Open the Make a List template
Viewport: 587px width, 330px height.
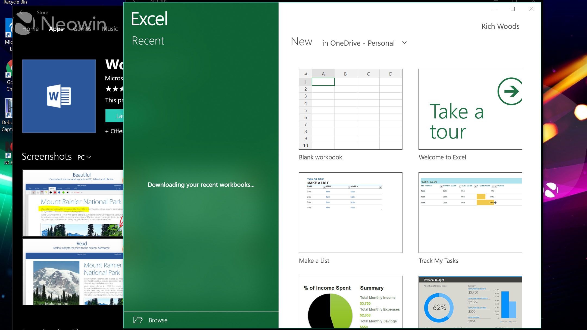coord(350,212)
